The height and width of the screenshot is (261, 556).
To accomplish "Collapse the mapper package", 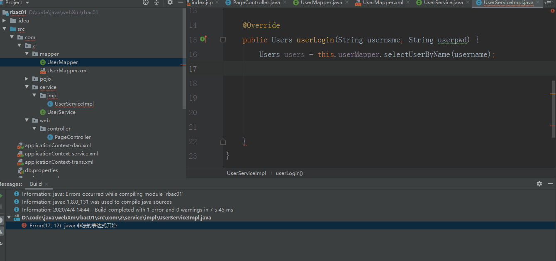I will pos(27,54).
